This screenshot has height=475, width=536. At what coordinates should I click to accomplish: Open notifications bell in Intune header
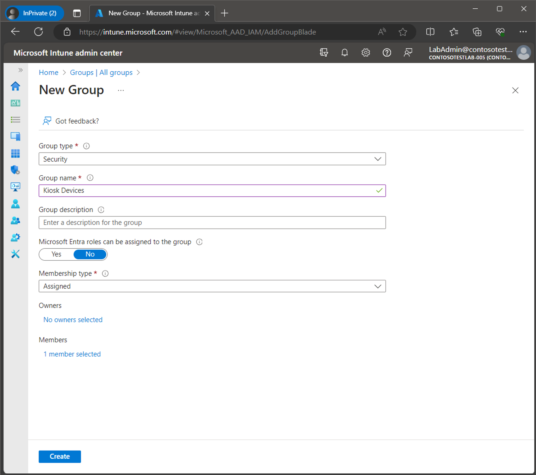coord(344,53)
